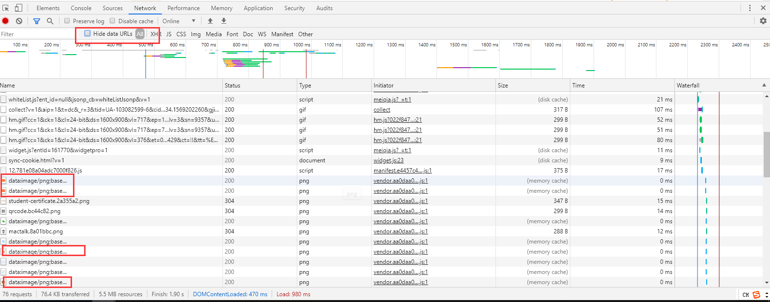Sort by the Status column header
This screenshot has height=302, width=770.
click(260, 86)
